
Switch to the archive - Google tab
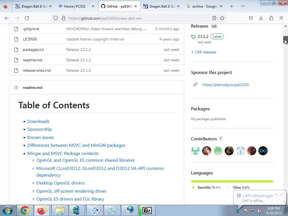[x=204, y=6]
